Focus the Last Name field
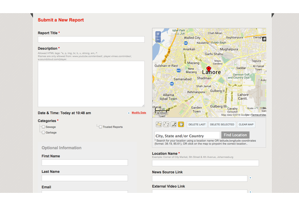 click(85, 178)
